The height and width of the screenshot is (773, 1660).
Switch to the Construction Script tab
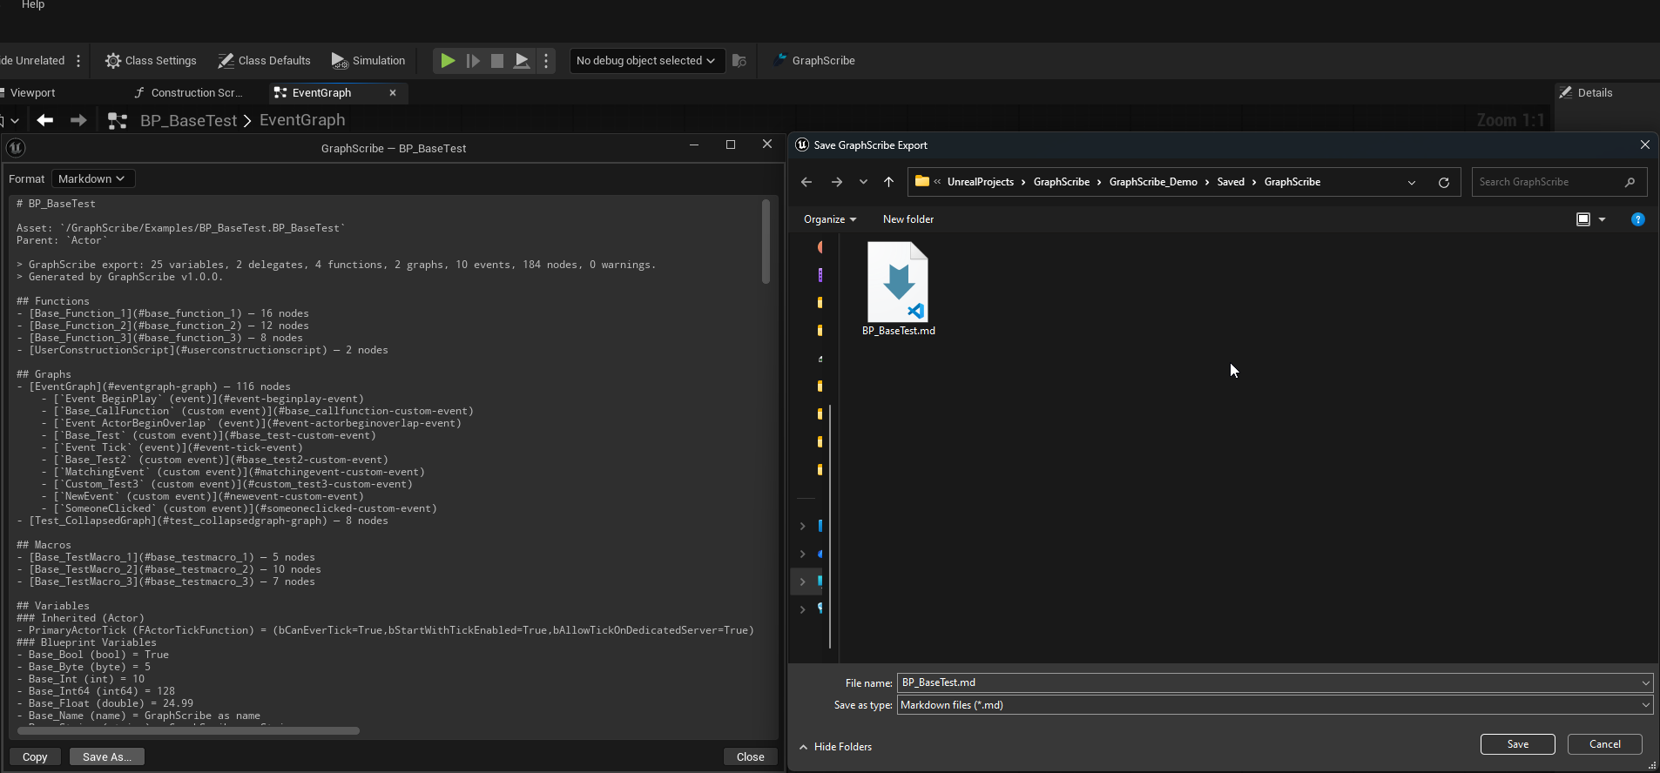pos(189,93)
